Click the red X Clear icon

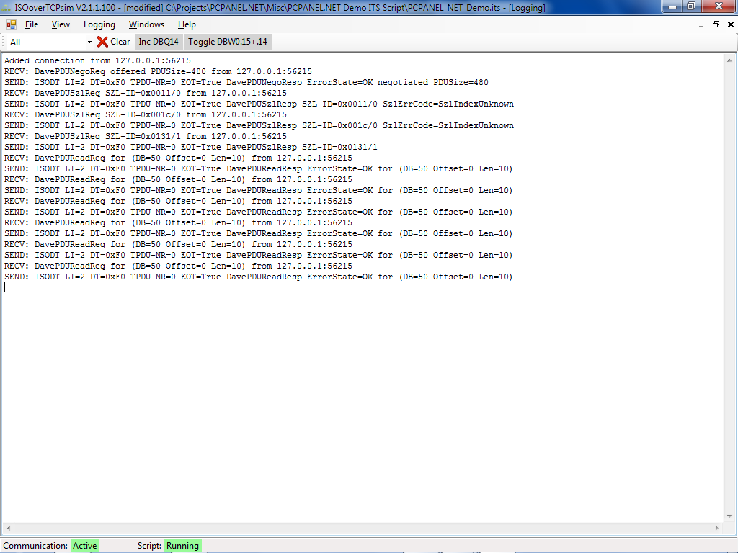pyautogui.click(x=102, y=42)
